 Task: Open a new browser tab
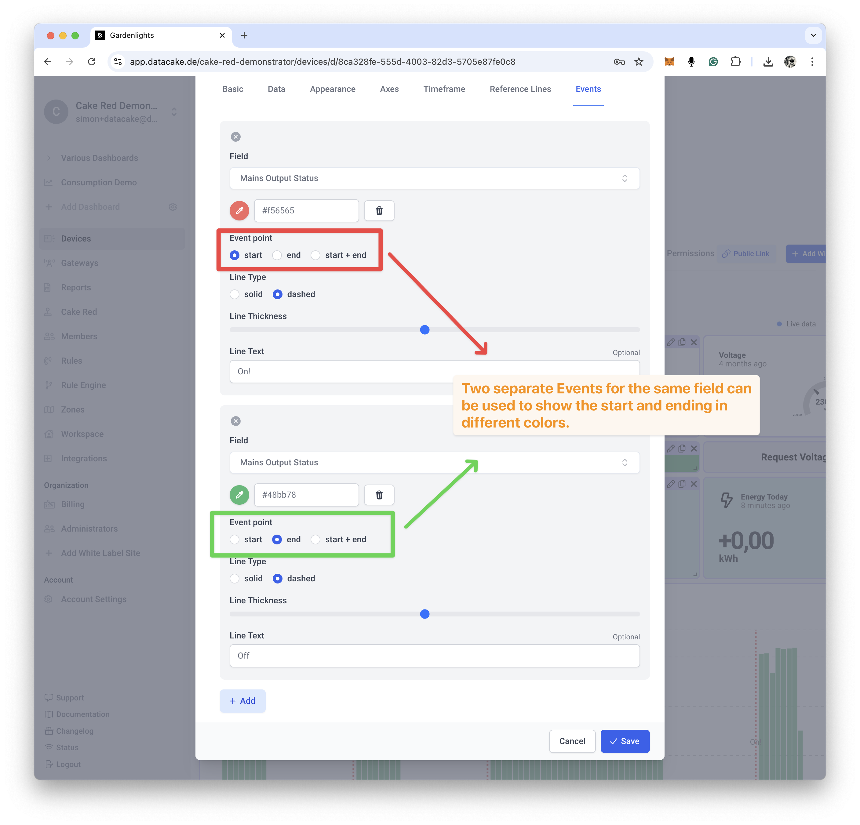[x=244, y=35]
